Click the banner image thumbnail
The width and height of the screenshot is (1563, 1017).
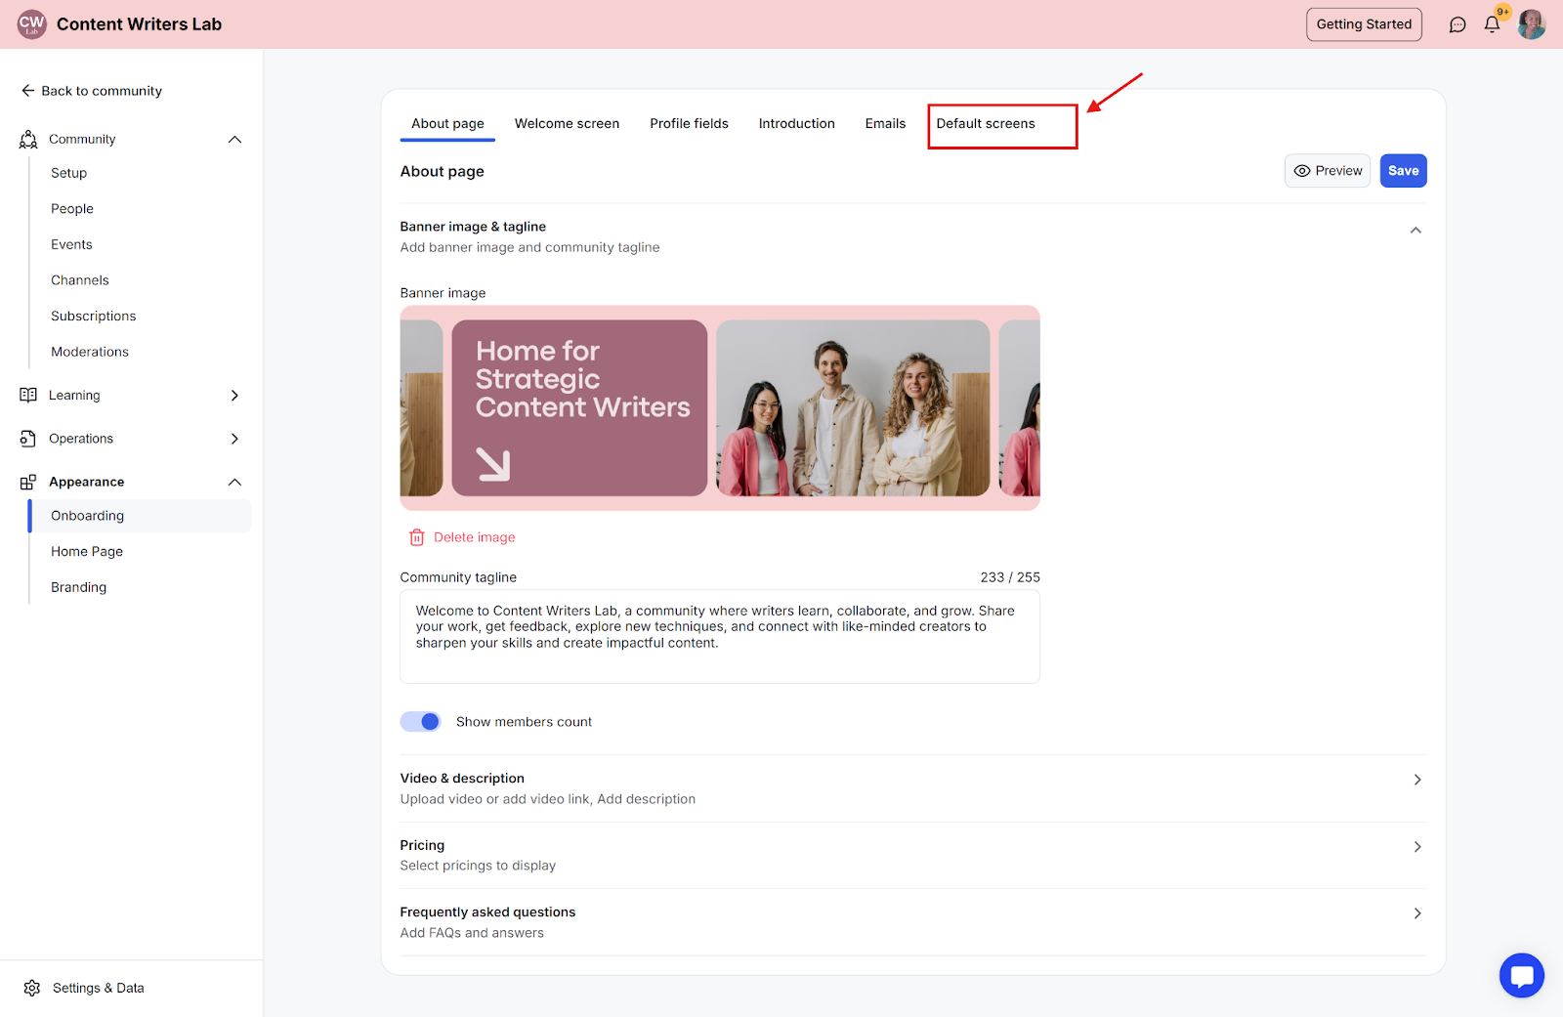(x=720, y=408)
